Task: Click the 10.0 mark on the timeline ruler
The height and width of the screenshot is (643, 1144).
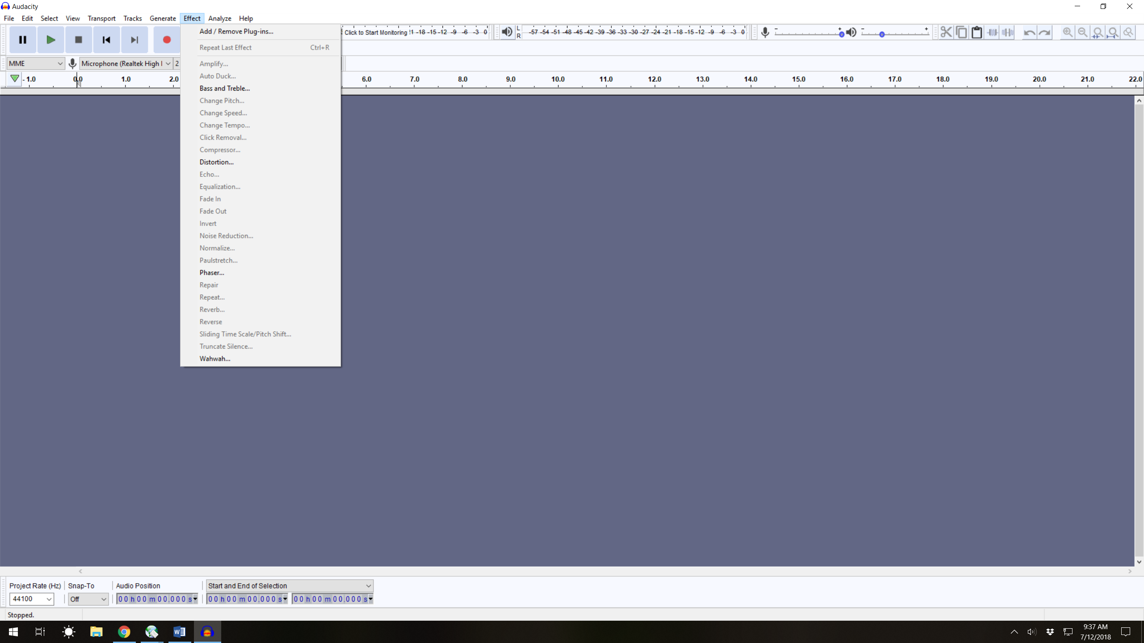Action: click(557, 79)
